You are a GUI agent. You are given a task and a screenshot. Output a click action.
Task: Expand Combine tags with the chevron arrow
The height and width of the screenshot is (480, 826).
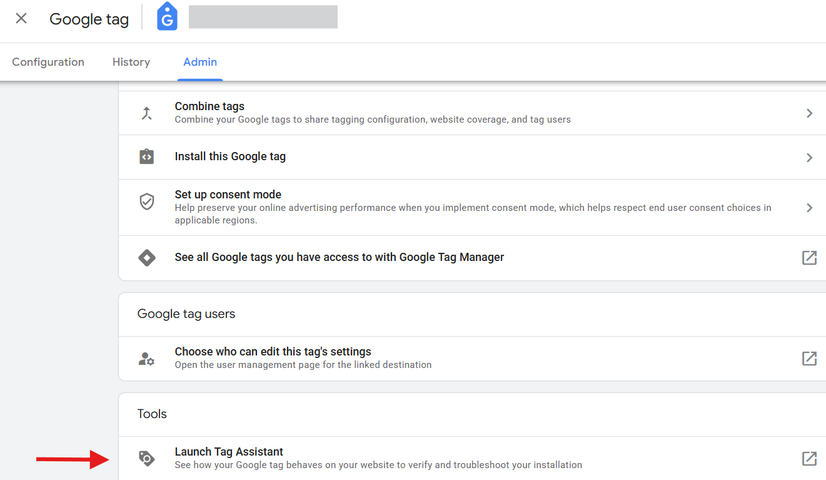809,113
